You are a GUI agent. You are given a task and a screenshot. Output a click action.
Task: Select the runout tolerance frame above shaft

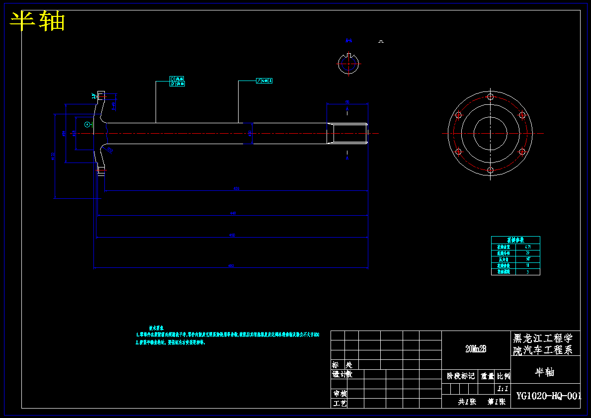tap(264, 81)
